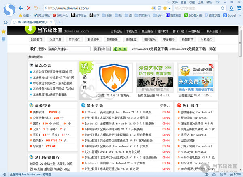The height and width of the screenshot is (177, 243).
Task: Click the blocked count shield icon in status bar
Action: [223, 175]
